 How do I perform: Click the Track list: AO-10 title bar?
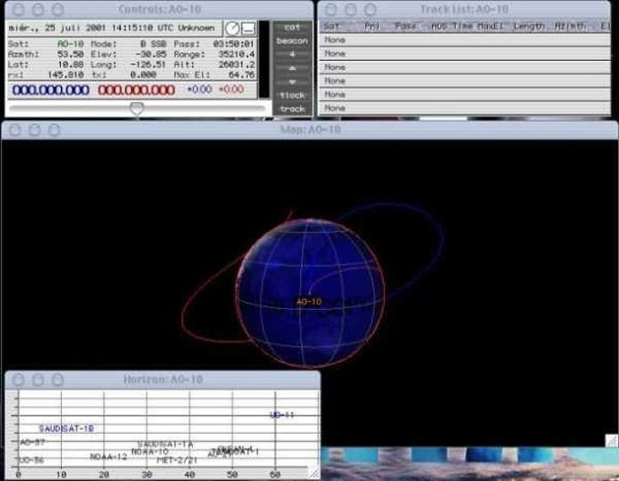coord(464,9)
